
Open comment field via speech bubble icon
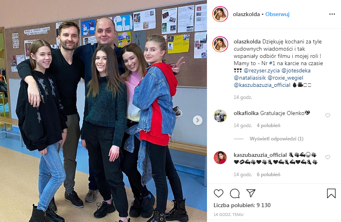click(x=235, y=193)
